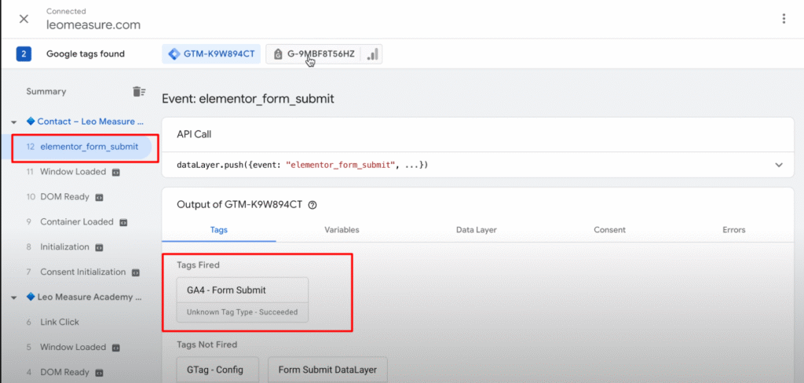Click the bar chart icon beside G-9MBF8T56HZ
This screenshot has height=383, width=804.
click(x=373, y=54)
